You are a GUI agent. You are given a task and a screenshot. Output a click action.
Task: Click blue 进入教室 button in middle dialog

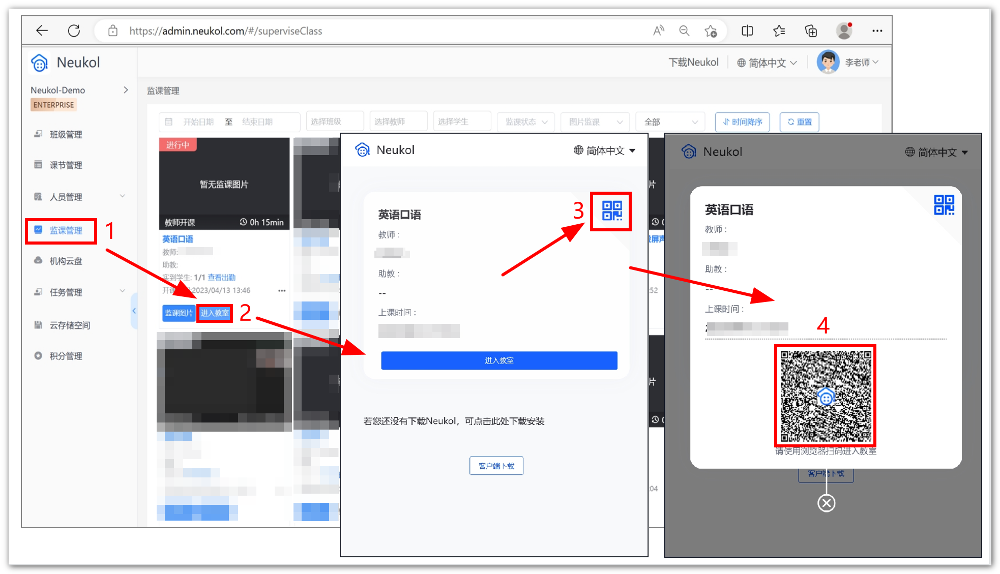499,360
